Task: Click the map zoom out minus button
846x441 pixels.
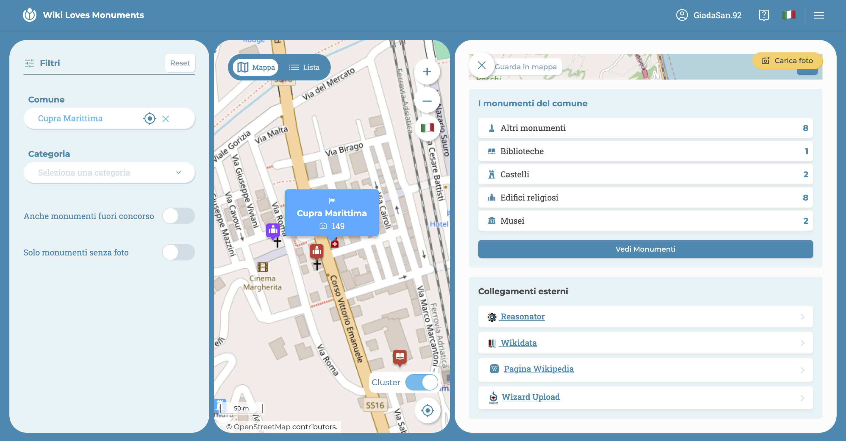Action: (427, 101)
